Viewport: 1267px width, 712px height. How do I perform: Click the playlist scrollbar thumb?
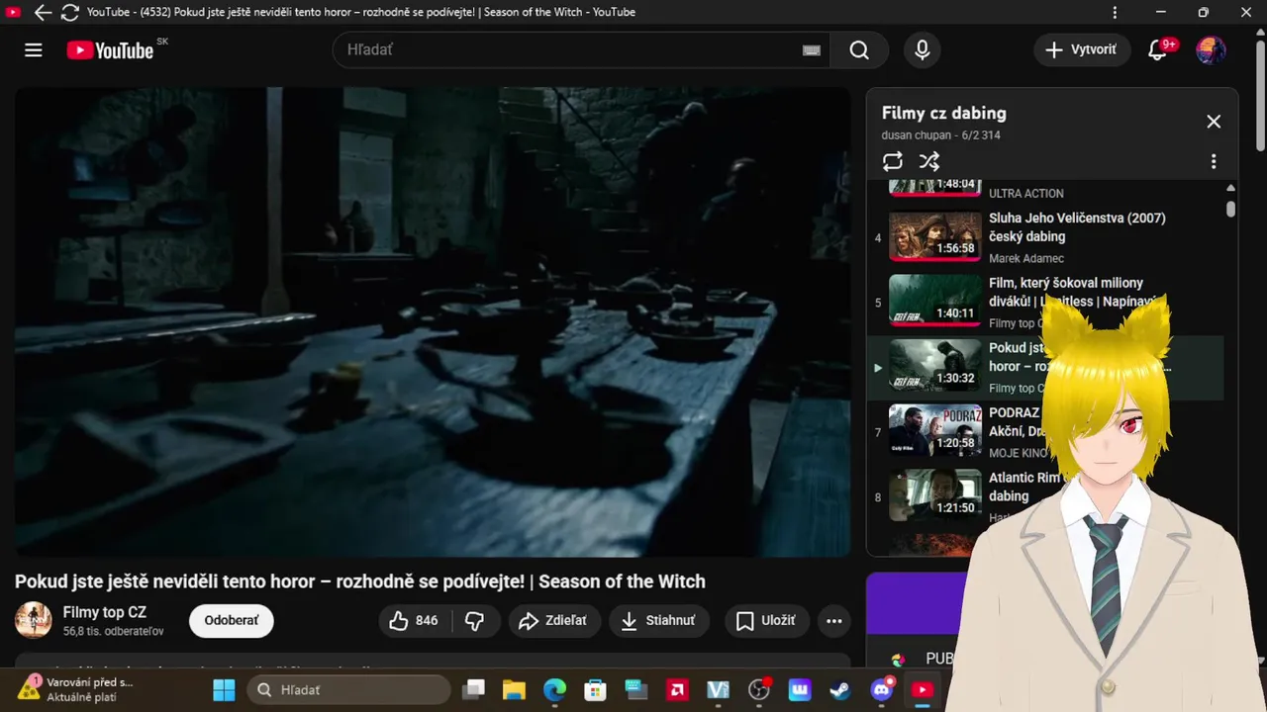1230,209
